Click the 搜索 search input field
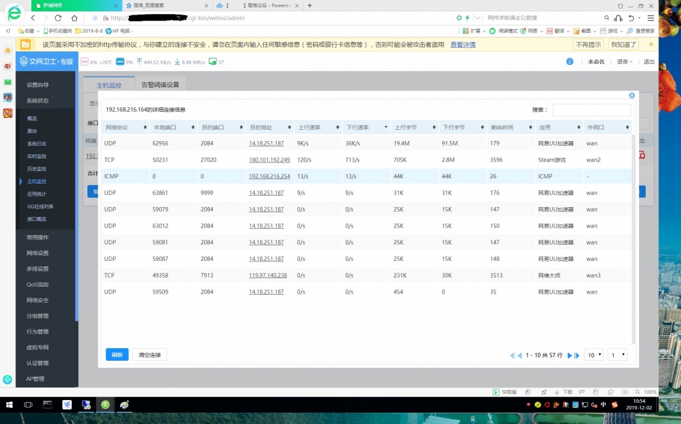Screen dimensions: 681x424 pyautogui.click(x=591, y=110)
